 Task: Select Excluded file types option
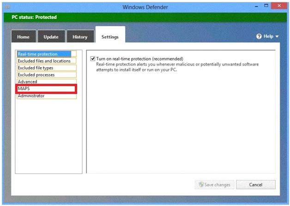coord(46,68)
